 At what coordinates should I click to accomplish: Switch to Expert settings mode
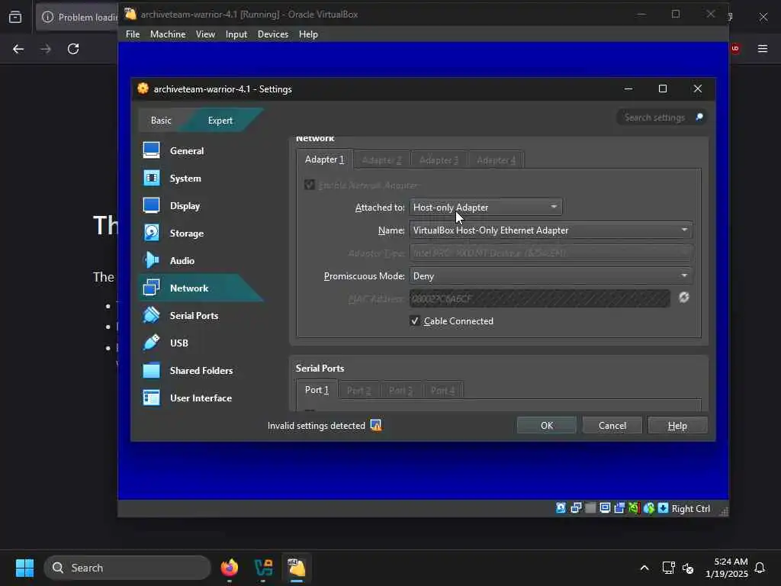click(220, 121)
